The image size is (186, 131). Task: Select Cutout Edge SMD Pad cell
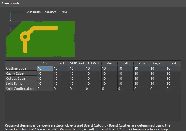point(77,78)
